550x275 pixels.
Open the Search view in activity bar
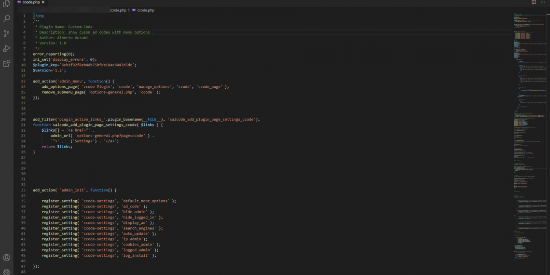click(6, 19)
